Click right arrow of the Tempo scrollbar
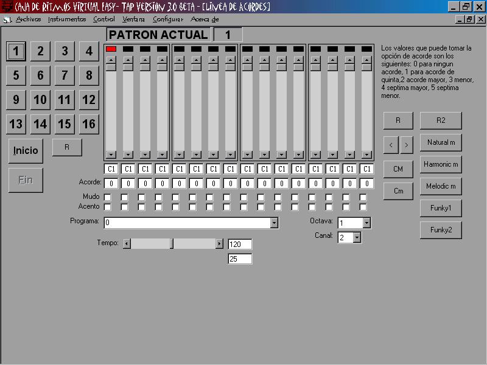This screenshot has width=487, height=365. (219, 244)
